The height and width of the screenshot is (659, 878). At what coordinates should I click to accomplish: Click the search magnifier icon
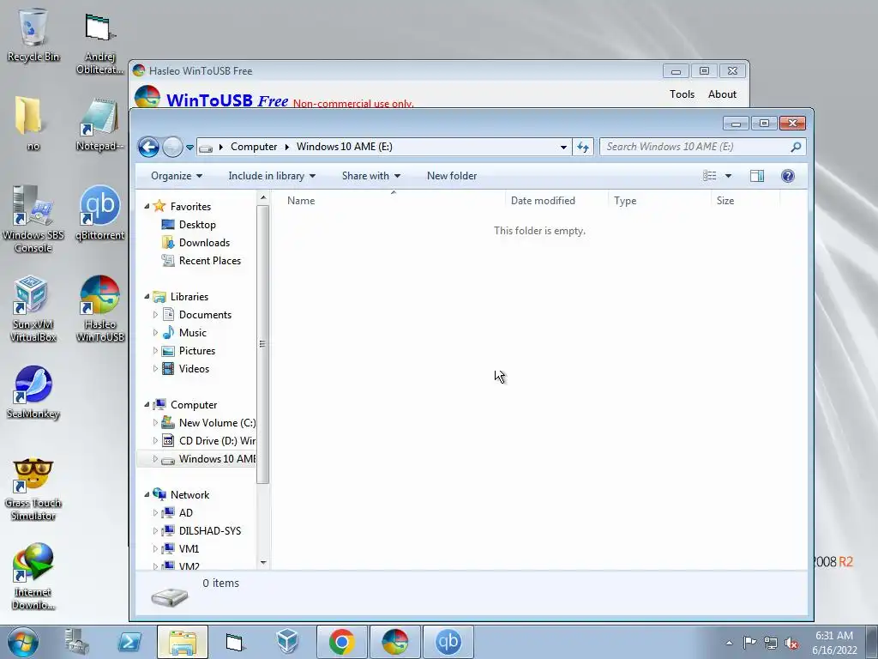tap(796, 147)
